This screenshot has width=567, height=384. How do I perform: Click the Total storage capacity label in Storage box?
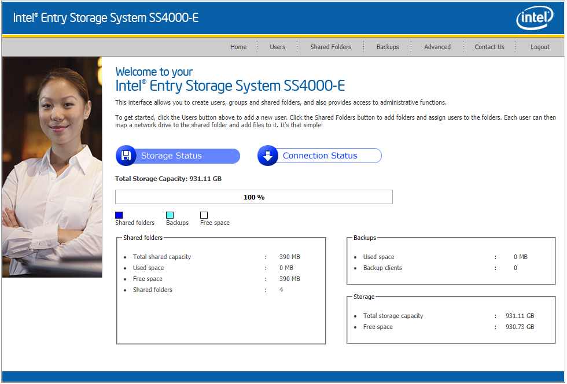[x=393, y=316]
